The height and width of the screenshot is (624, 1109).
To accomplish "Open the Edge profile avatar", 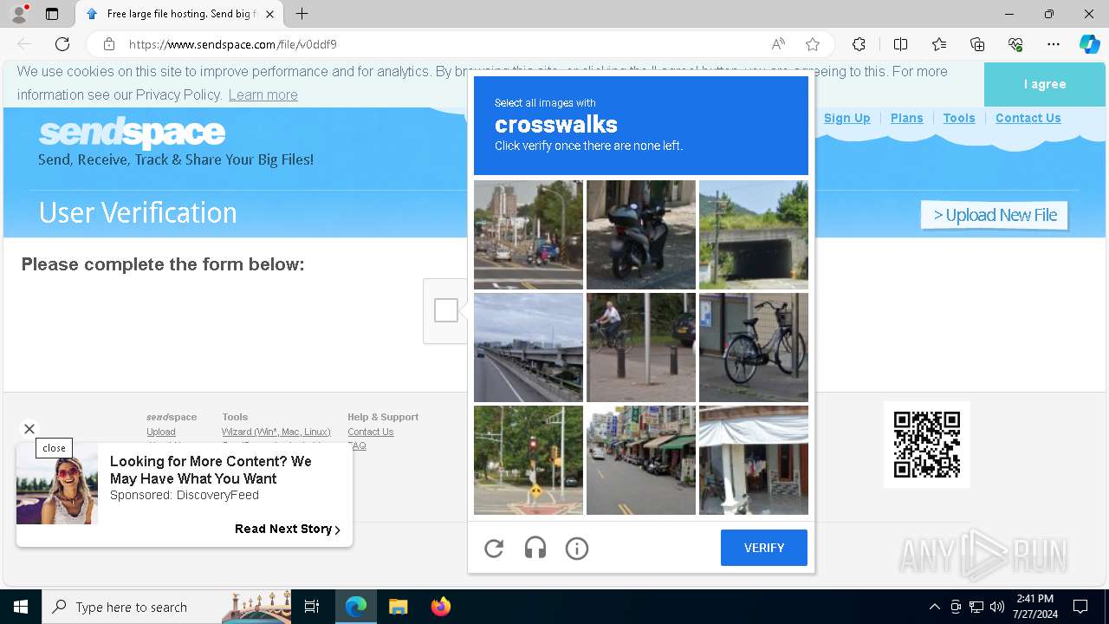I will coord(19,14).
